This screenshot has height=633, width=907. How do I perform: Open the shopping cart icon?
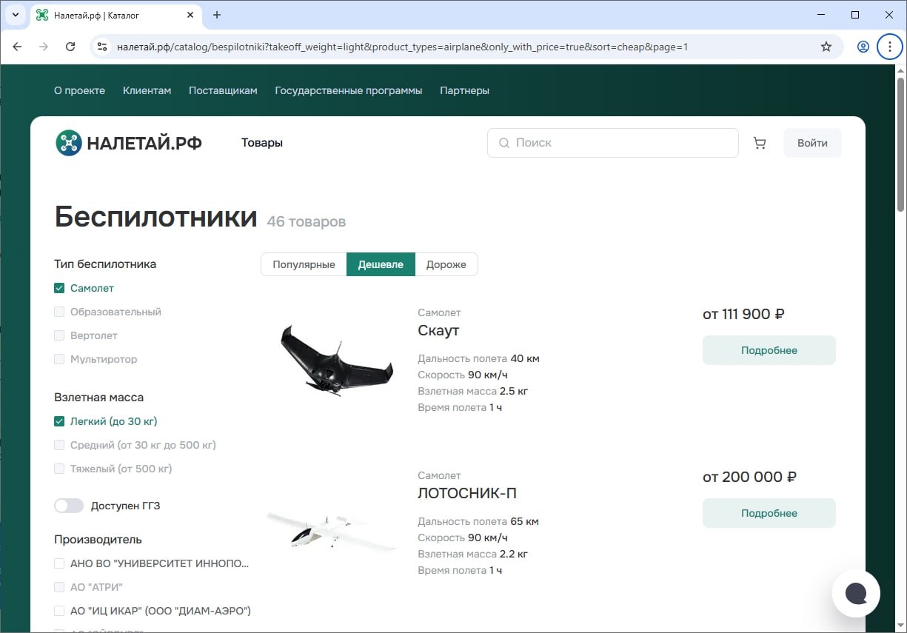(x=760, y=143)
